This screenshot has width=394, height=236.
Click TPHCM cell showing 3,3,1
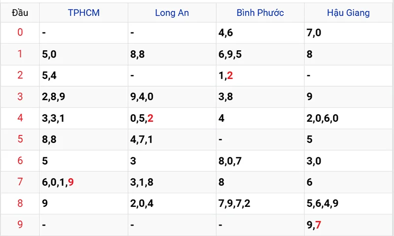(54, 118)
